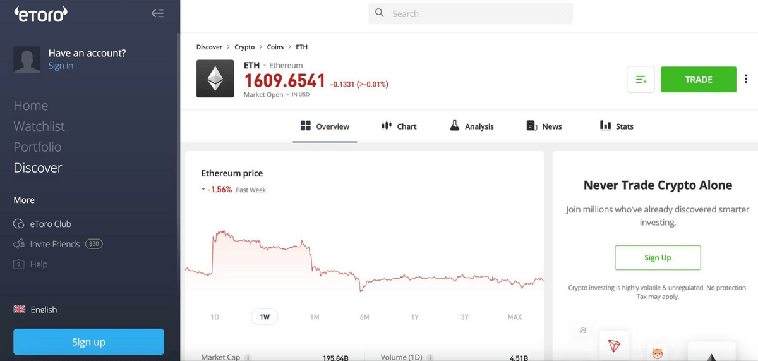Click the Ethereum price heading
The width and height of the screenshot is (758, 361).
pos(232,173)
